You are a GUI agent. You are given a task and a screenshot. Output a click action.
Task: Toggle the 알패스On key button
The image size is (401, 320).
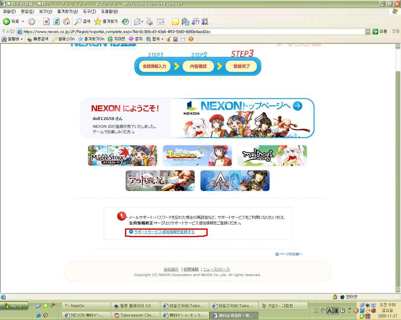point(63,39)
